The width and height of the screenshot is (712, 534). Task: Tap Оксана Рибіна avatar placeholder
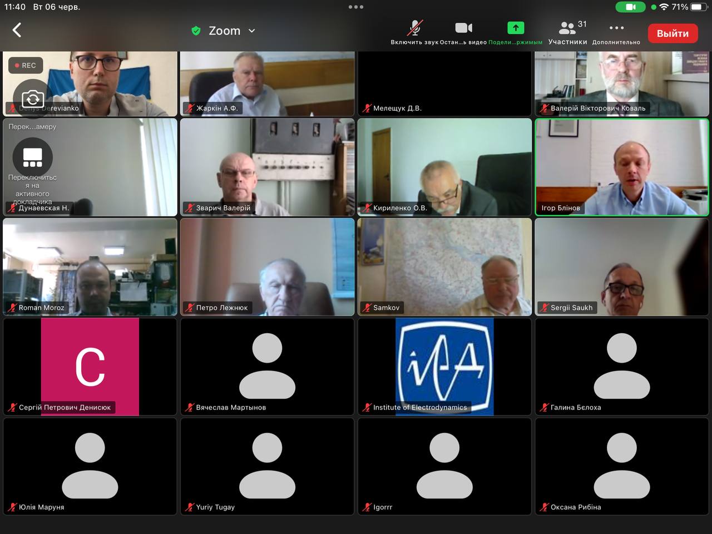pos(622,466)
